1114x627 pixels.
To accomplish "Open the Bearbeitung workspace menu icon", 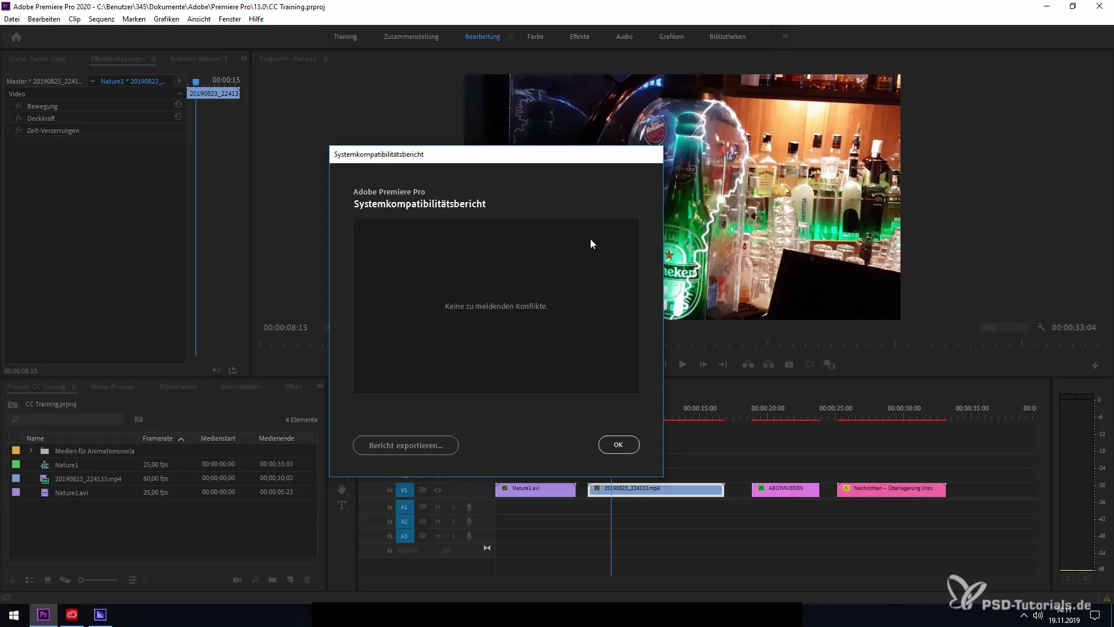I will (511, 37).
